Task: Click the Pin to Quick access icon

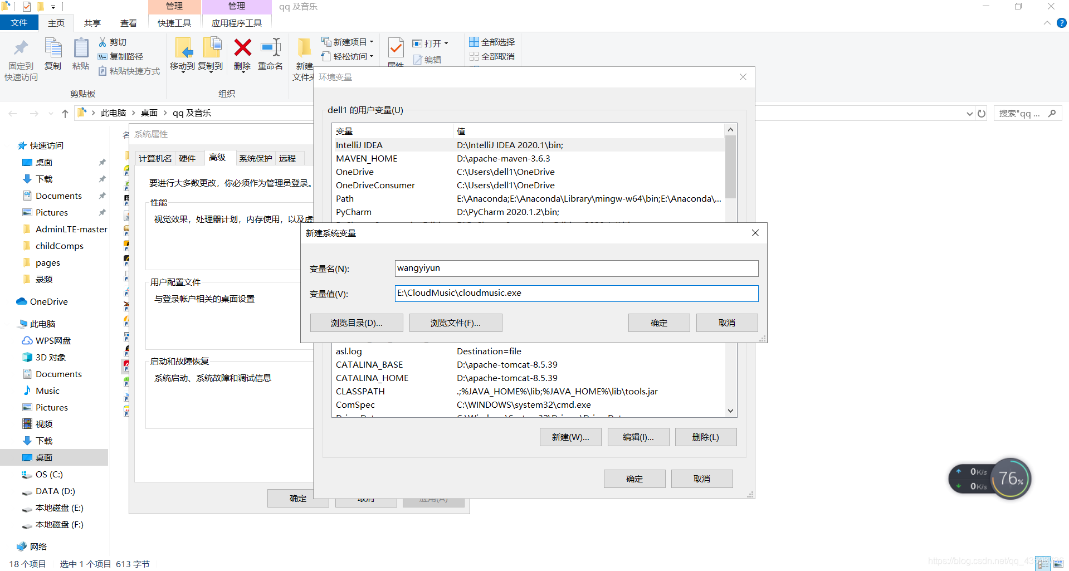Action: pos(21,48)
